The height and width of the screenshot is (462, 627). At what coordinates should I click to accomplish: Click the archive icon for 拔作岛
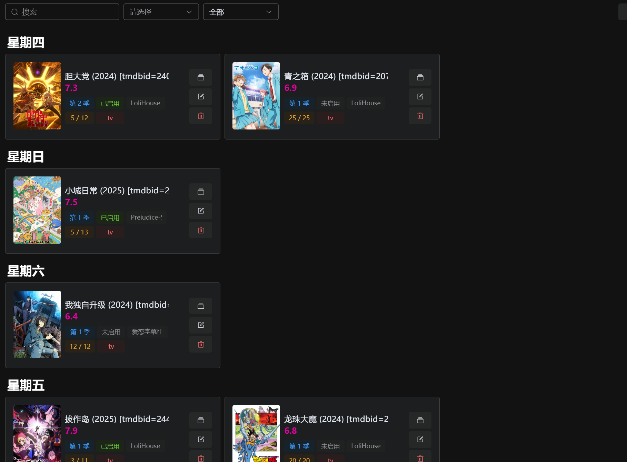(201, 420)
